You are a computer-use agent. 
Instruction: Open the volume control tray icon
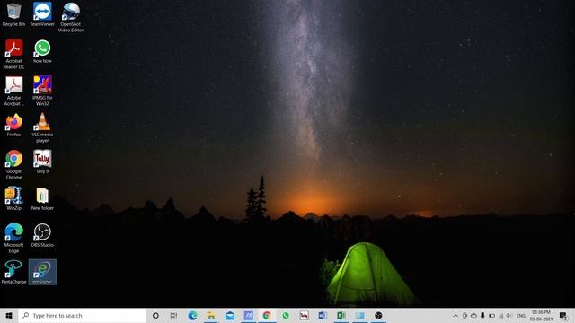(509, 315)
